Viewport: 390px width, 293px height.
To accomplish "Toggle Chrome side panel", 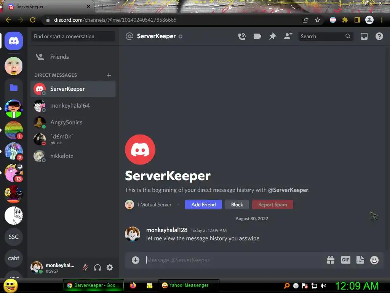I will point(357,20).
